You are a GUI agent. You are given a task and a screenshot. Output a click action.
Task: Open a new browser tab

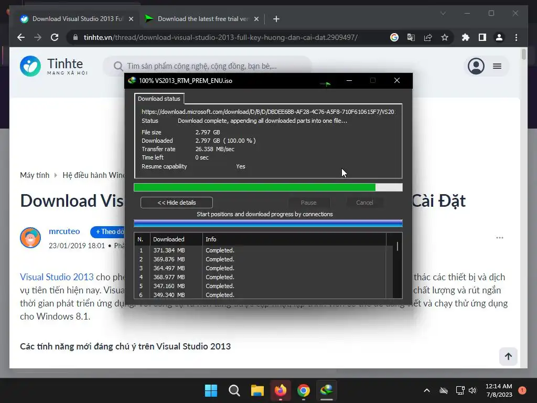(x=276, y=19)
